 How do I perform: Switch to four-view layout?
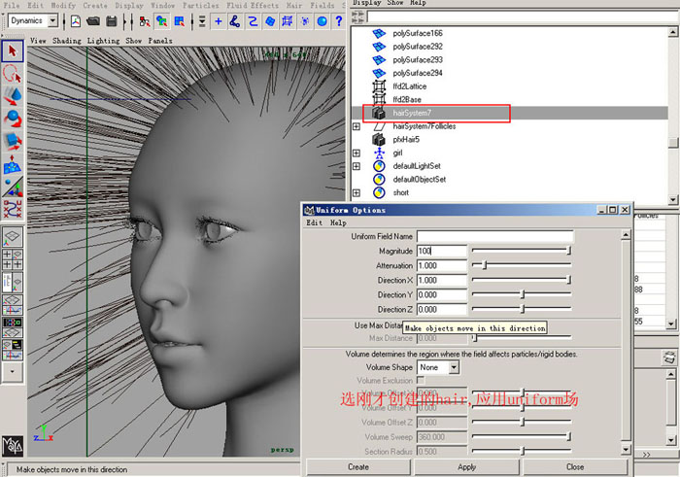point(12,259)
